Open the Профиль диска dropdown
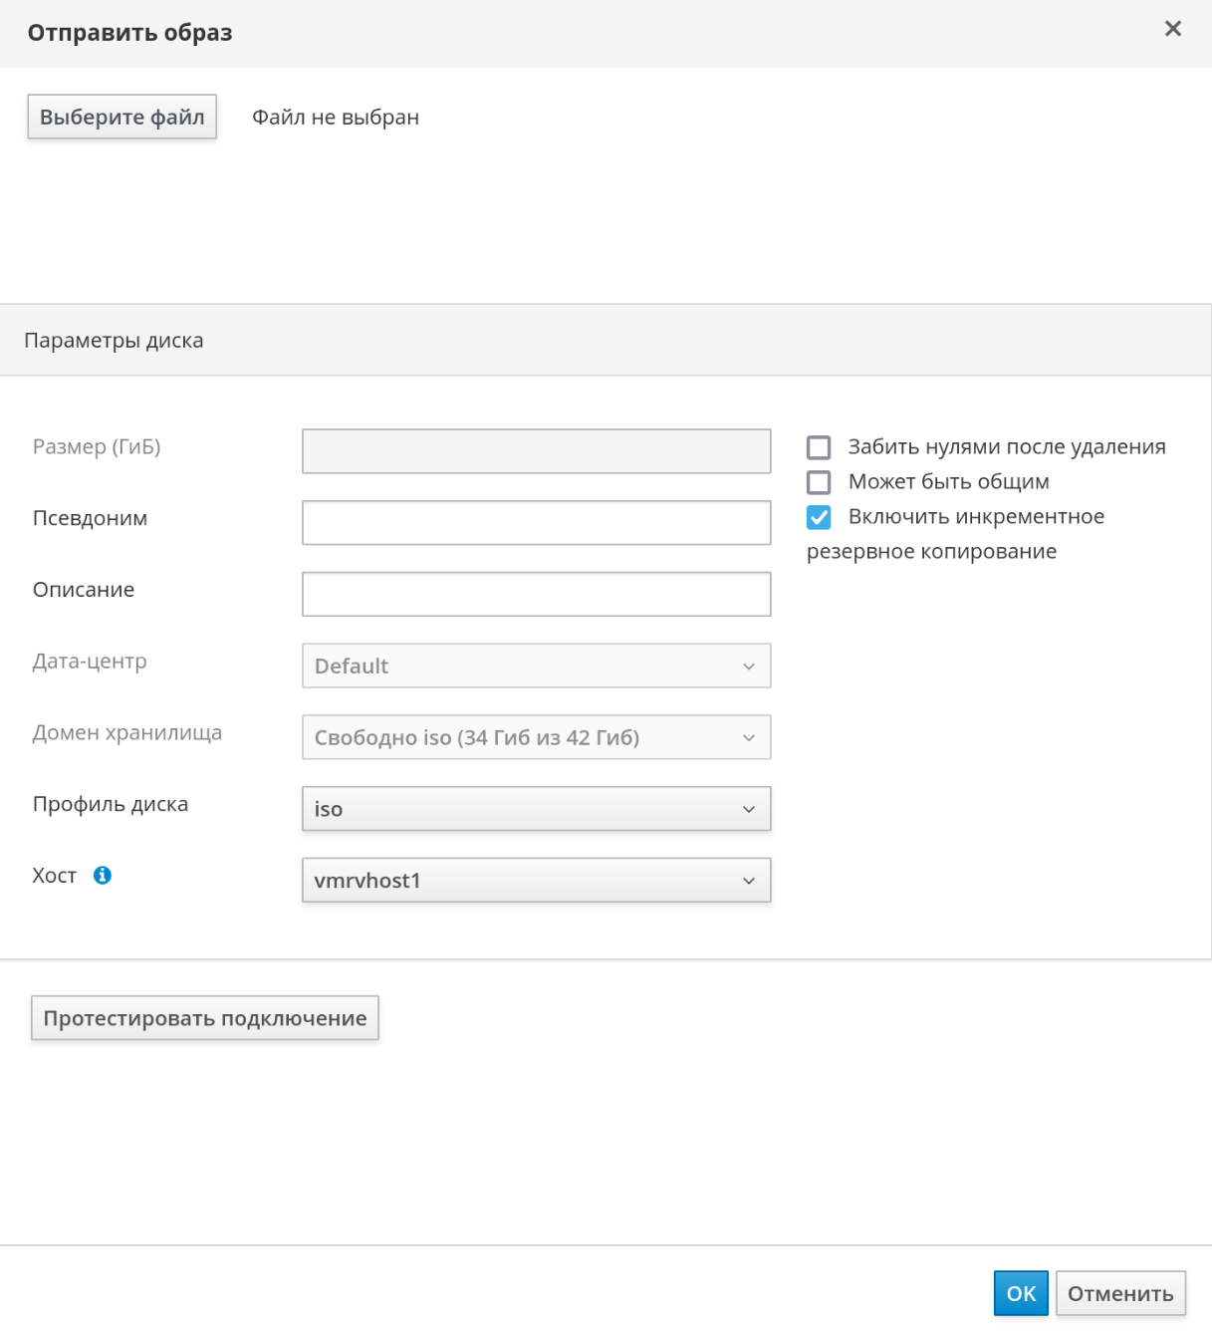 click(536, 810)
